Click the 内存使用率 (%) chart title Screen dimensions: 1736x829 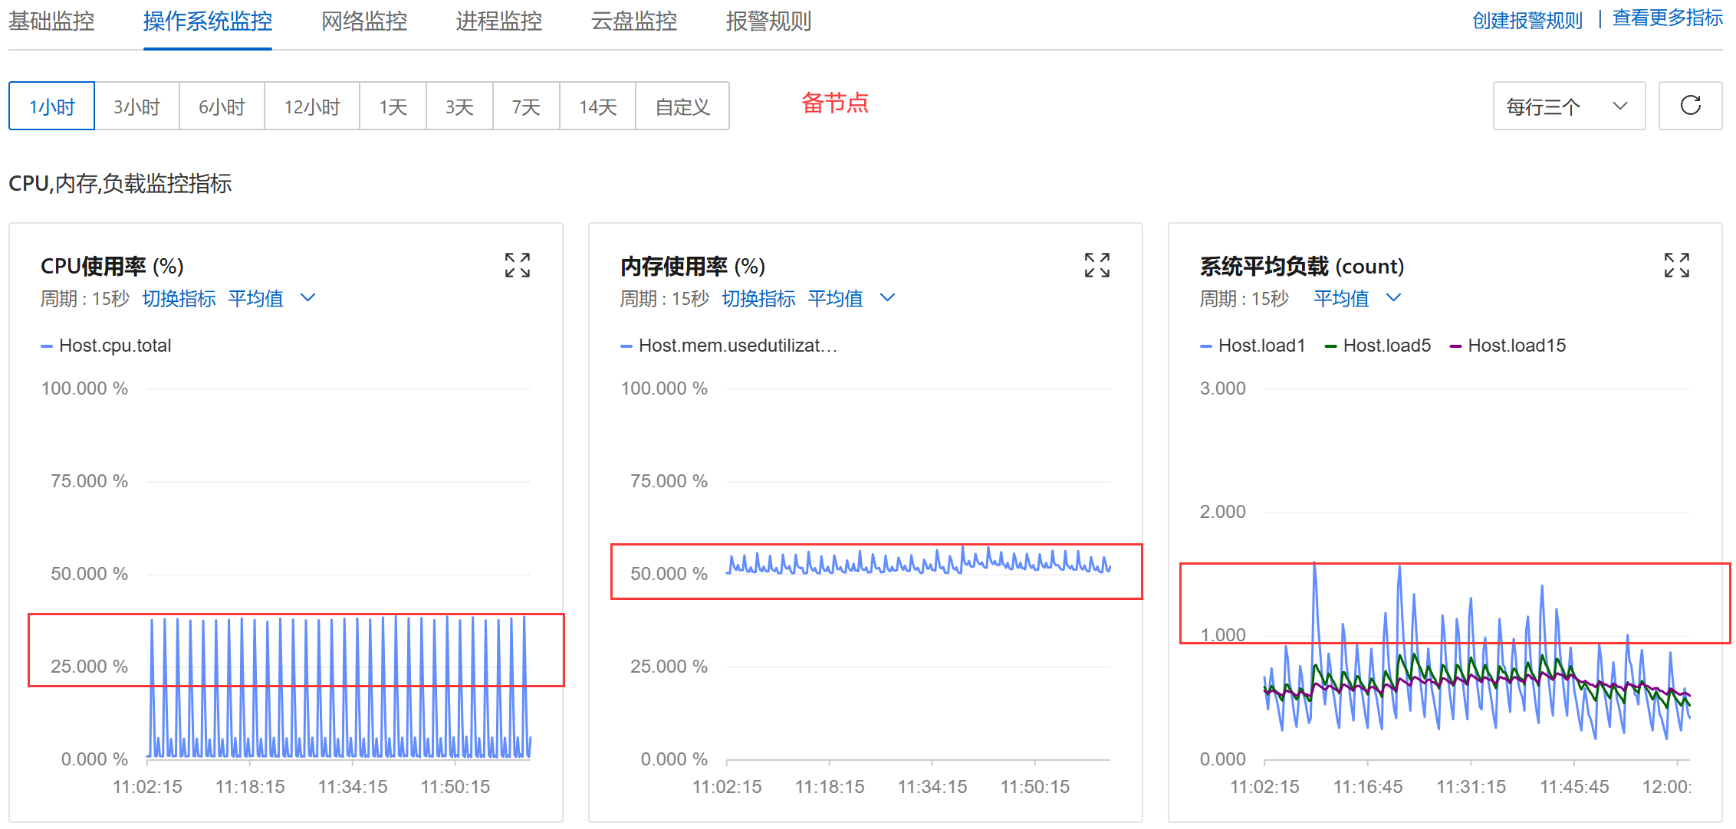pyautogui.click(x=692, y=266)
